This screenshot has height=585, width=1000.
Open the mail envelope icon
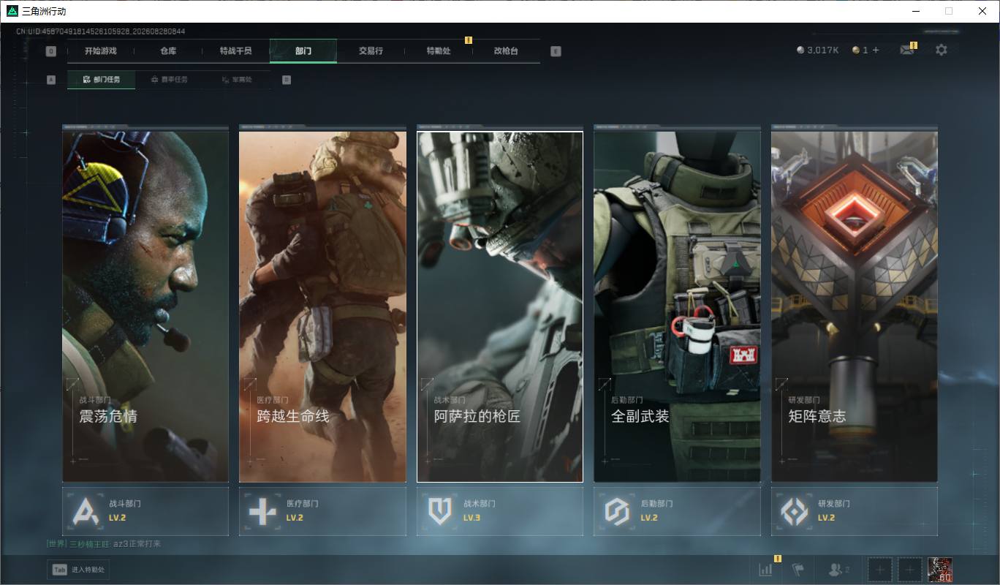(x=906, y=50)
